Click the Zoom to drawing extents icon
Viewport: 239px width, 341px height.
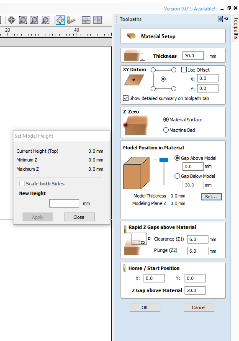(34, 20)
